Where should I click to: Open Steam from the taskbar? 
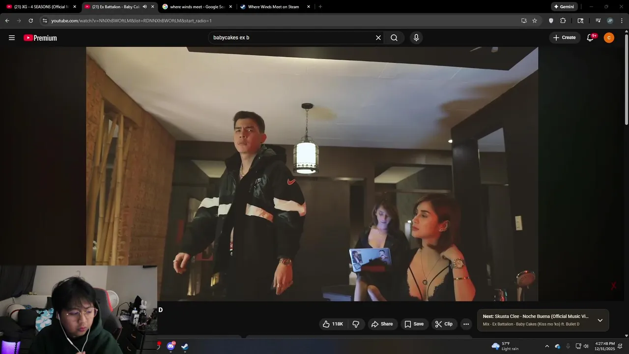click(x=185, y=346)
